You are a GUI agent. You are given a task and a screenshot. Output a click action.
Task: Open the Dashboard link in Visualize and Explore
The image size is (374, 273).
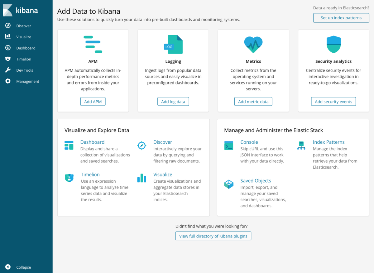click(92, 142)
